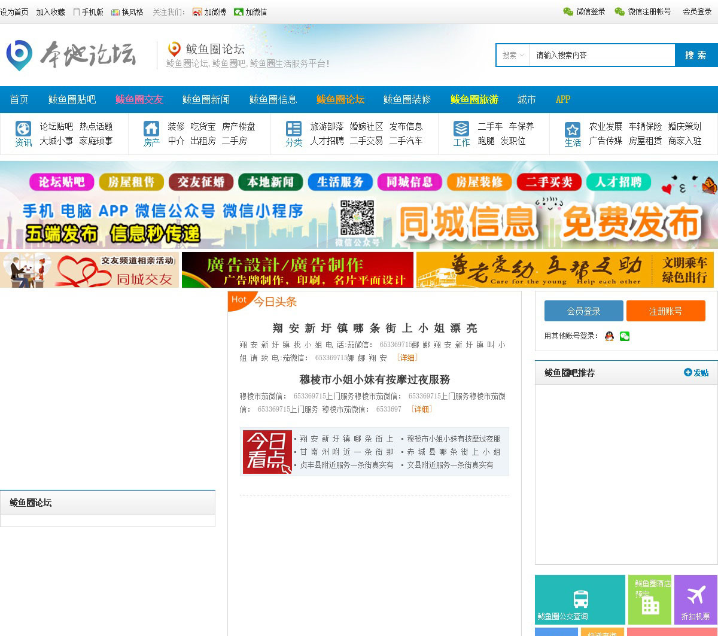Image resolution: width=718 pixels, height=636 pixels.
Task: Click the 会员登录 blue button
Action: pos(583,311)
